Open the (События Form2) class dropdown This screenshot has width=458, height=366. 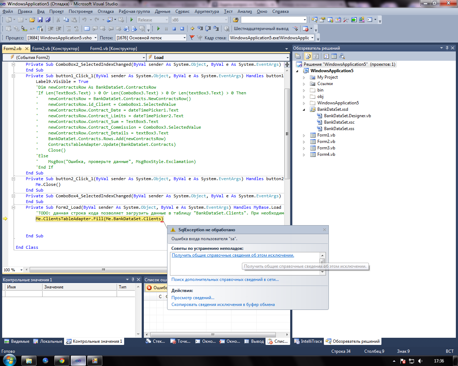[x=144, y=57]
